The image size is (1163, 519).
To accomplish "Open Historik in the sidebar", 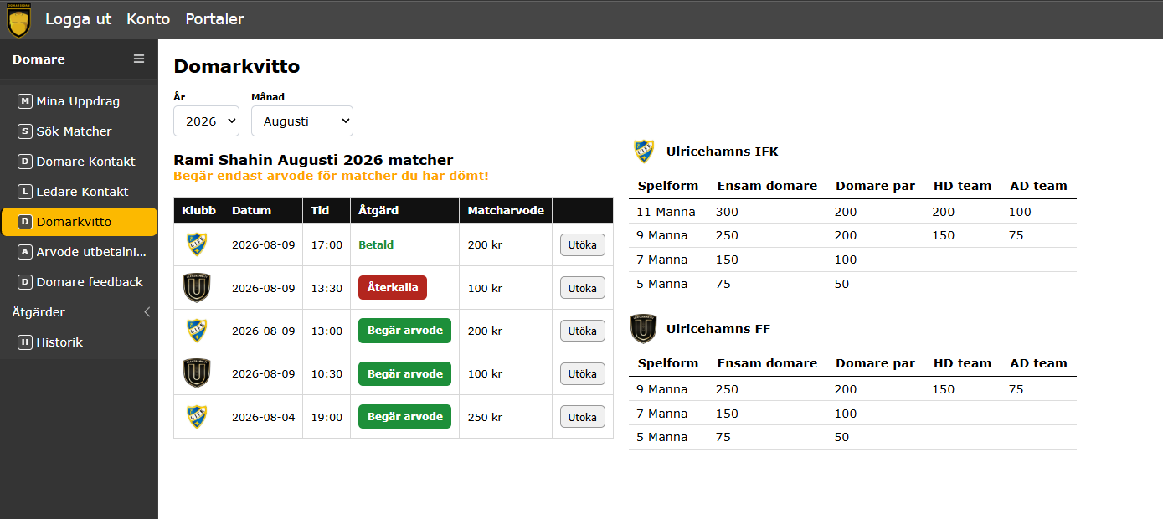I will click(79, 342).
